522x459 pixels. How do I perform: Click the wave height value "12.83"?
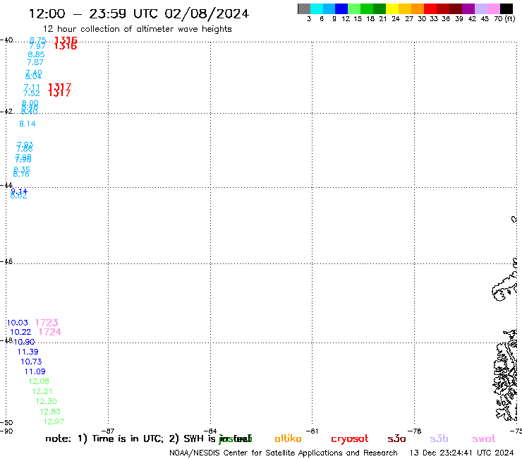click(50, 412)
